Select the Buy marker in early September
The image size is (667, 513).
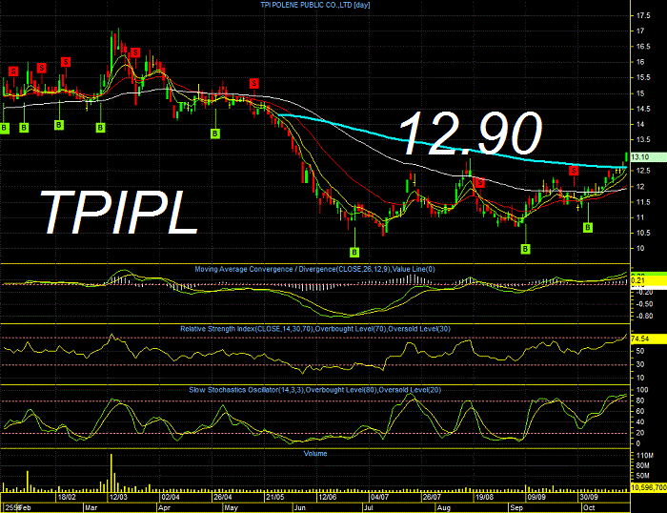(x=525, y=249)
